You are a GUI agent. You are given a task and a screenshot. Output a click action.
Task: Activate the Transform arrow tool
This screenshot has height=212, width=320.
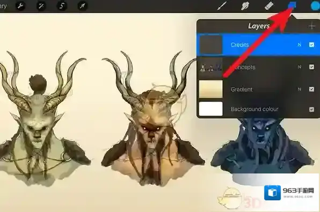83,6
